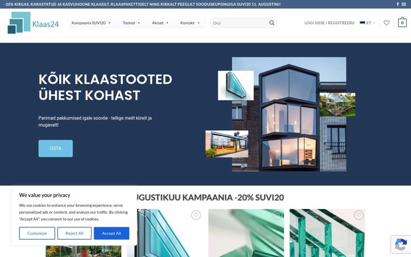Click the Otsi search field
This screenshot has width=411, height=257.
(x=240, y=23)
